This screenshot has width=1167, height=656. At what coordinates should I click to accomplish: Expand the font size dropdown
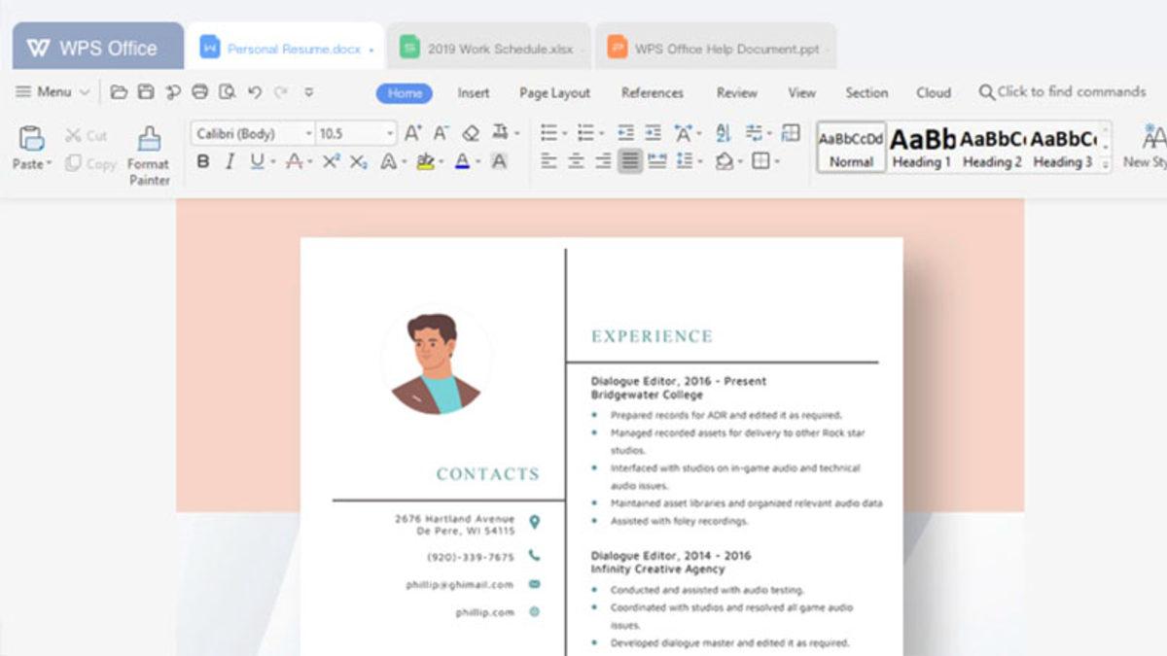(x=388, y=131)
